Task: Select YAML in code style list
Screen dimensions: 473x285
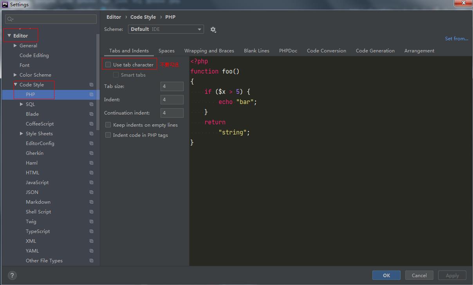Action: click(32, 251)
